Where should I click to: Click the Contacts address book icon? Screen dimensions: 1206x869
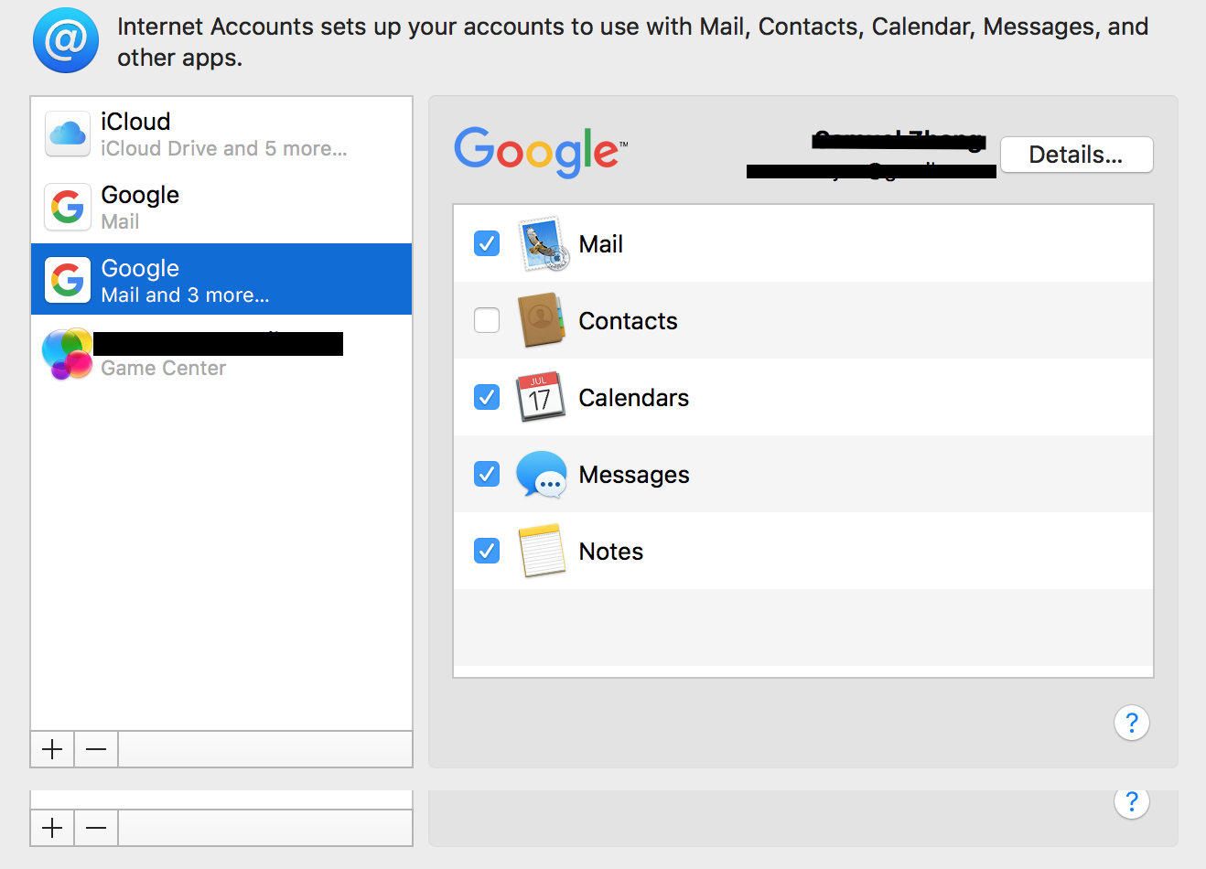(x=541, y=320)
